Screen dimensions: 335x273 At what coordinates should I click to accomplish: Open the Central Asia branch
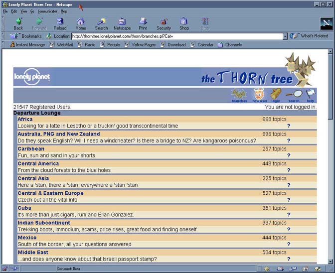33,178
